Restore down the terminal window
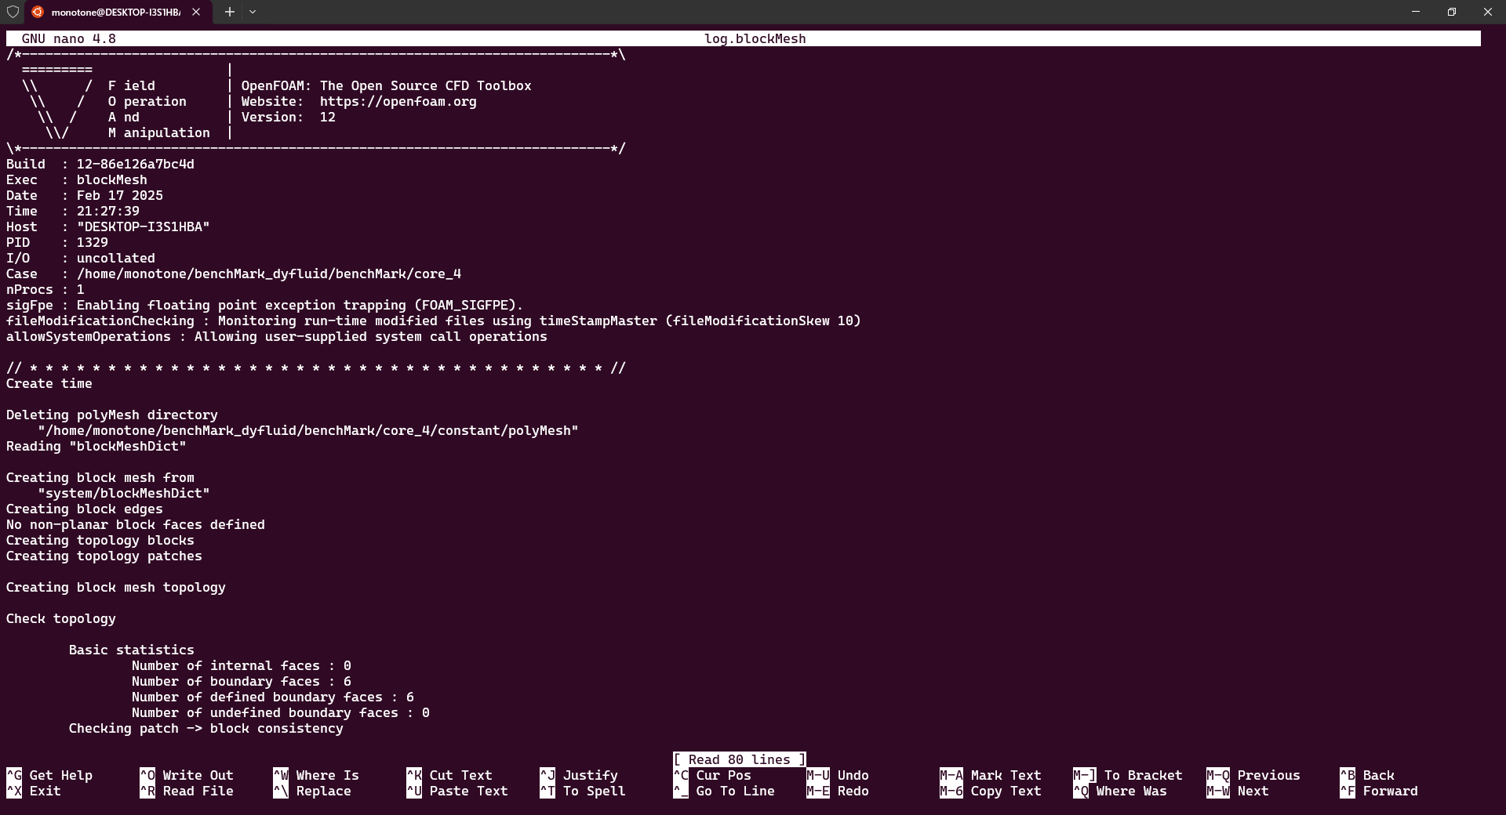The height and width of the screenshot is (815, 1506). pyautogui.click(x=1452, y=12)
